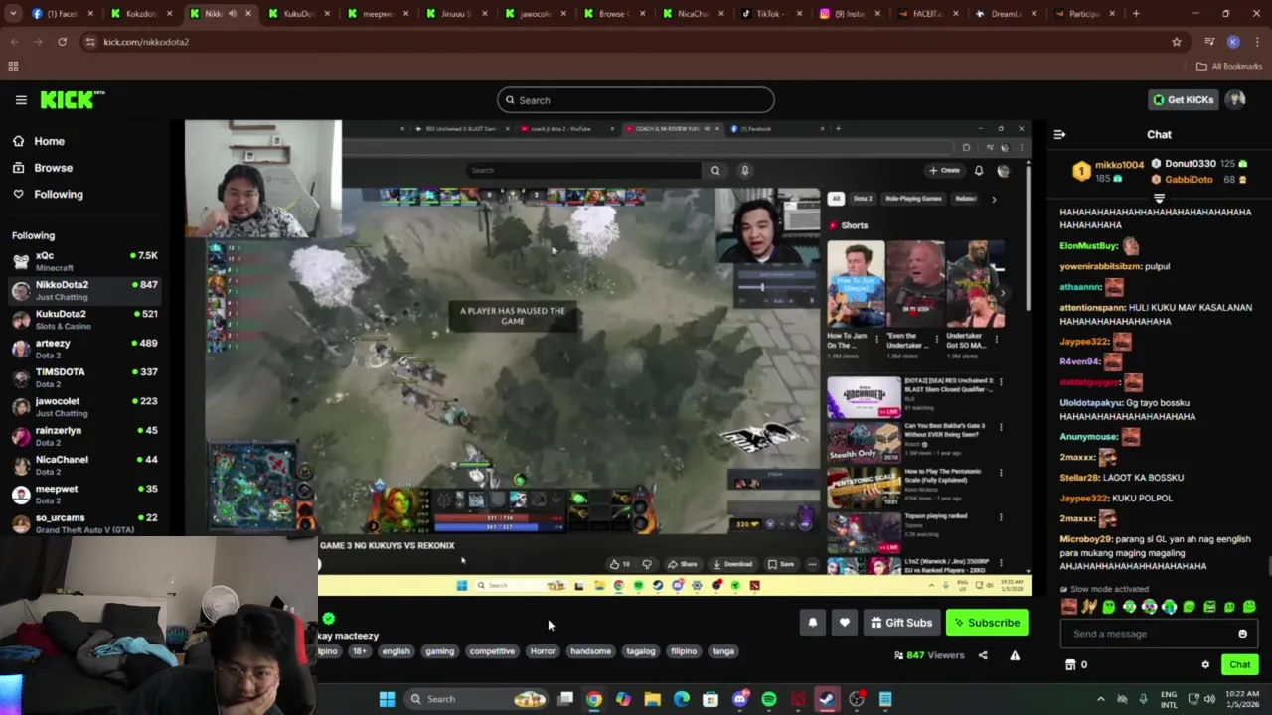
Task: Expand the chat leaderboard chevron
Action: (1159, 198)
